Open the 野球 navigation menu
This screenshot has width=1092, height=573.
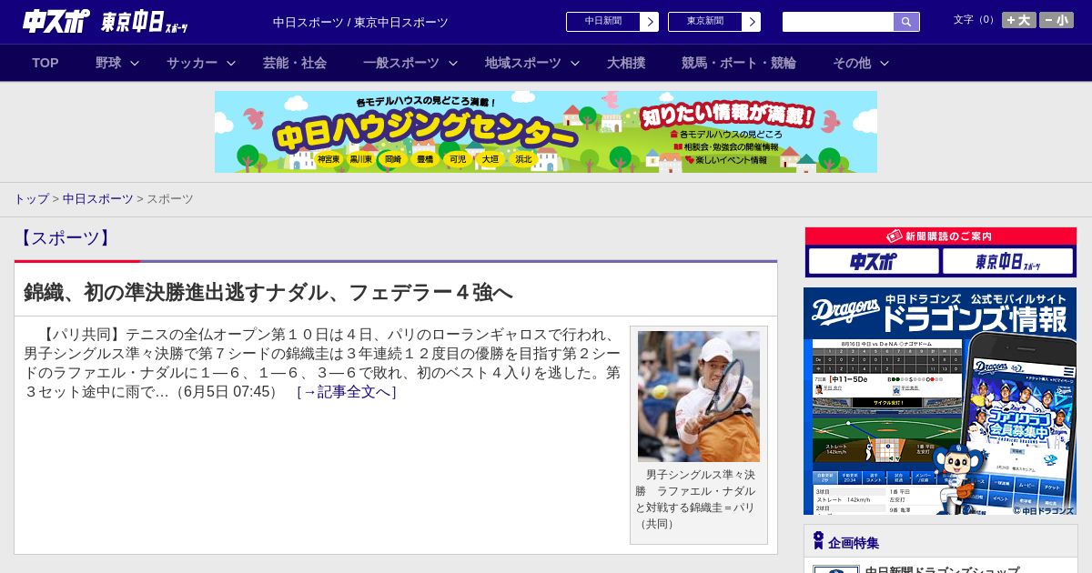(108, 63)
